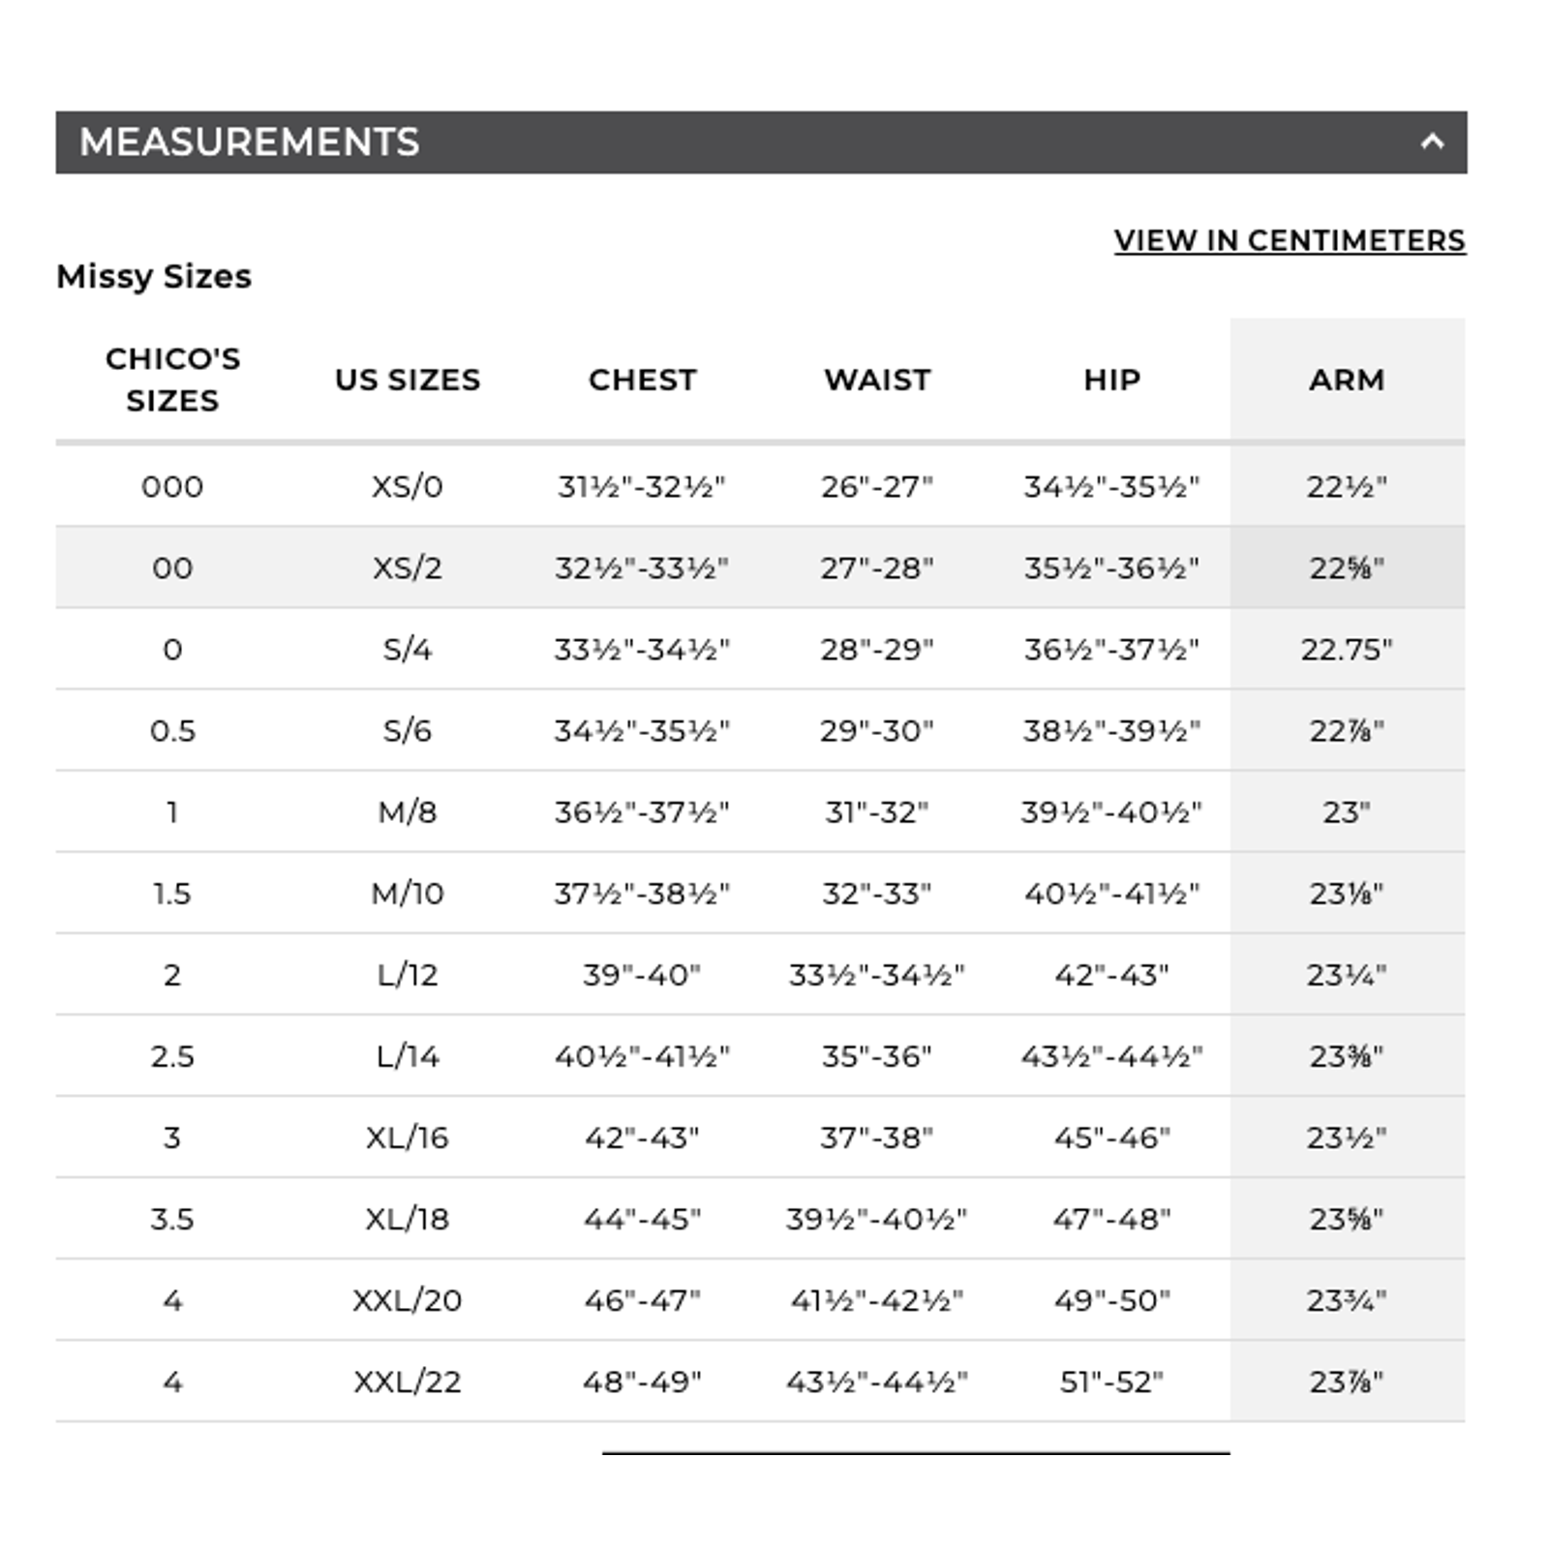This screenshot has height=1549, width=1549.
Task: Click the Chico's Sizes column header
Action: pos(172,380)
